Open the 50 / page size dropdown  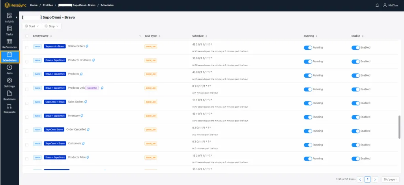[x=390, y=179]
